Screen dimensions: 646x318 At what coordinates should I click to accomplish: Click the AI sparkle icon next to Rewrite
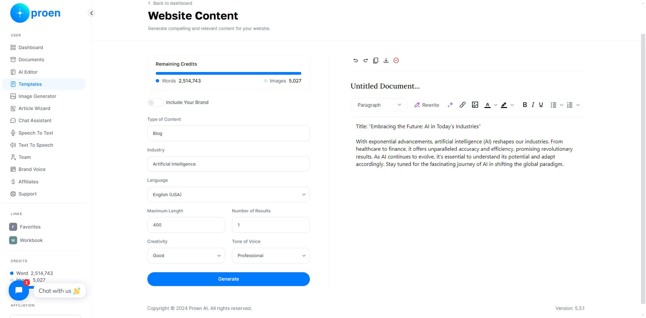tap(450, 105)
